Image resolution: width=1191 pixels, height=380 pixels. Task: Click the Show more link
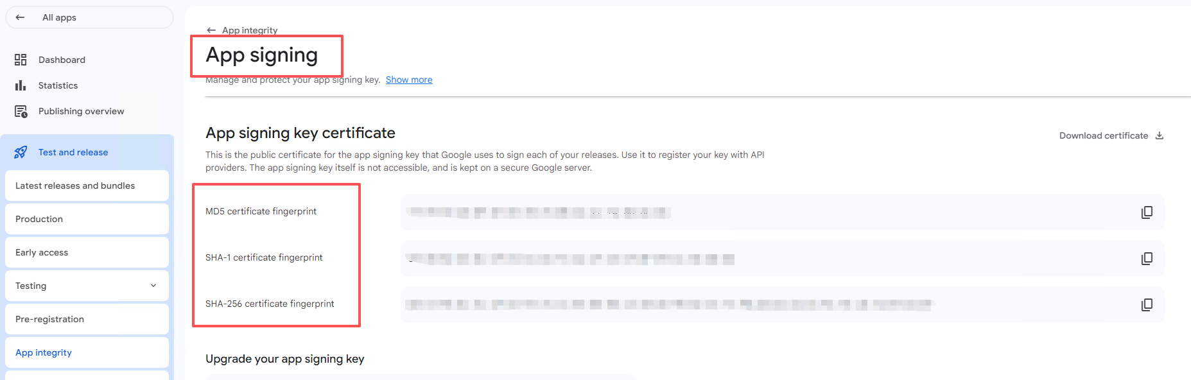point(409,80)
